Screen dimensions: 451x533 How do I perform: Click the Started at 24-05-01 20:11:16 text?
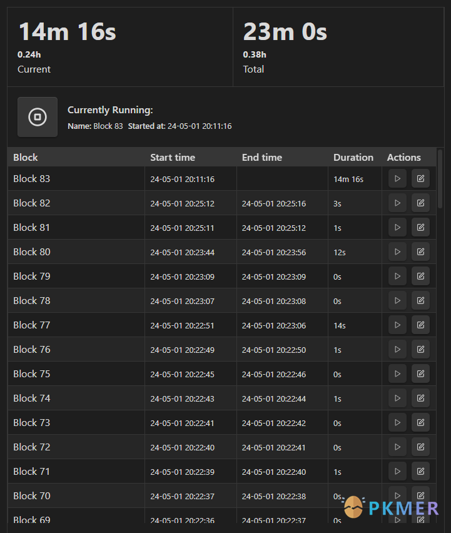pos(180,126)
